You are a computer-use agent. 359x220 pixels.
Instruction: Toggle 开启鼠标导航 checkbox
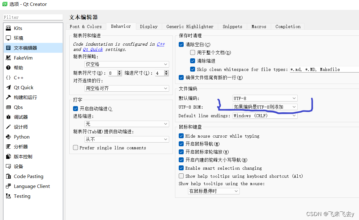coord(181,144)
